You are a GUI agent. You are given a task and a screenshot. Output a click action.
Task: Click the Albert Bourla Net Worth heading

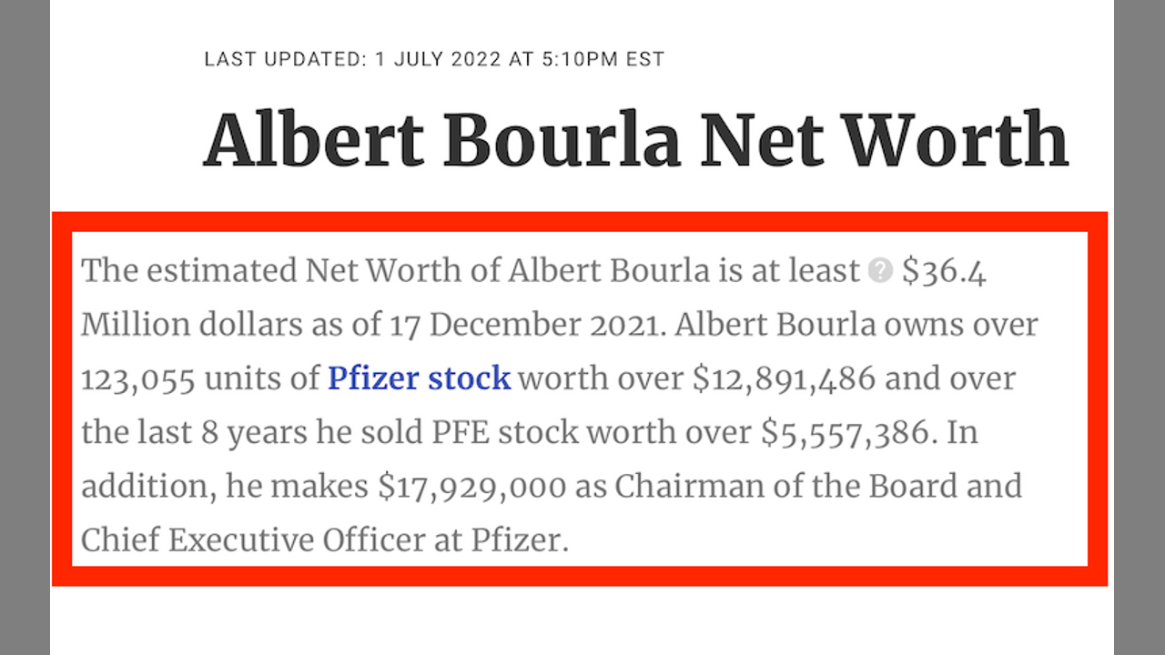(x=635, y=140)
